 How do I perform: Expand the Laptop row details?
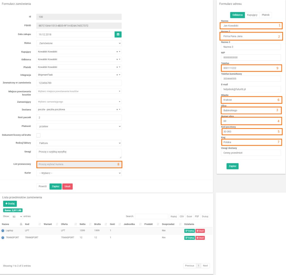(3, 231)
